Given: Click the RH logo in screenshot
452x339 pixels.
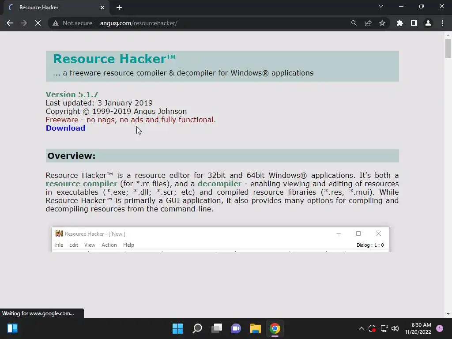Looking at the screenshot, I should (59, 234).
